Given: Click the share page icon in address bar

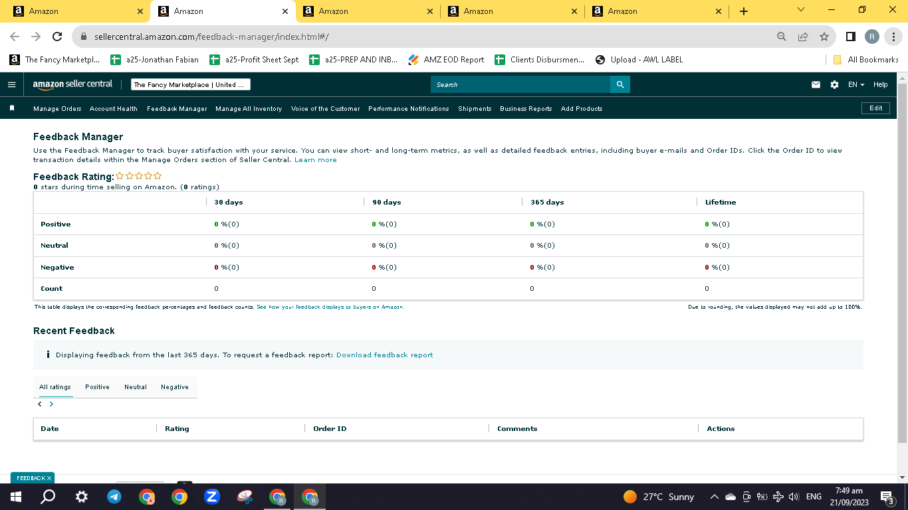Looking at the screenshot, I should click(803, 37).
